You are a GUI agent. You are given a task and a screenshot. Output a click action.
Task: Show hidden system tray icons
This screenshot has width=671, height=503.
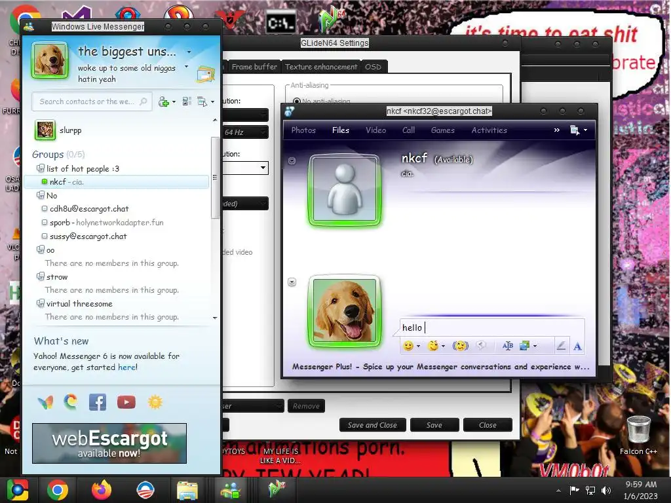click(558, 490)
